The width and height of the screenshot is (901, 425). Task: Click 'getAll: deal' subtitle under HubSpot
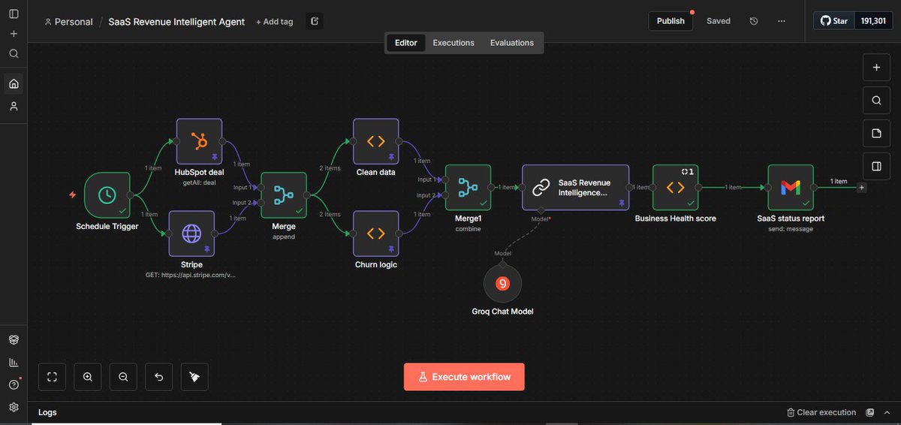[x=199, y=182]
